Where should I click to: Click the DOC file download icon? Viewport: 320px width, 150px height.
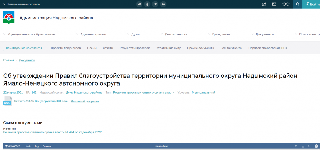tap(7, 101)
